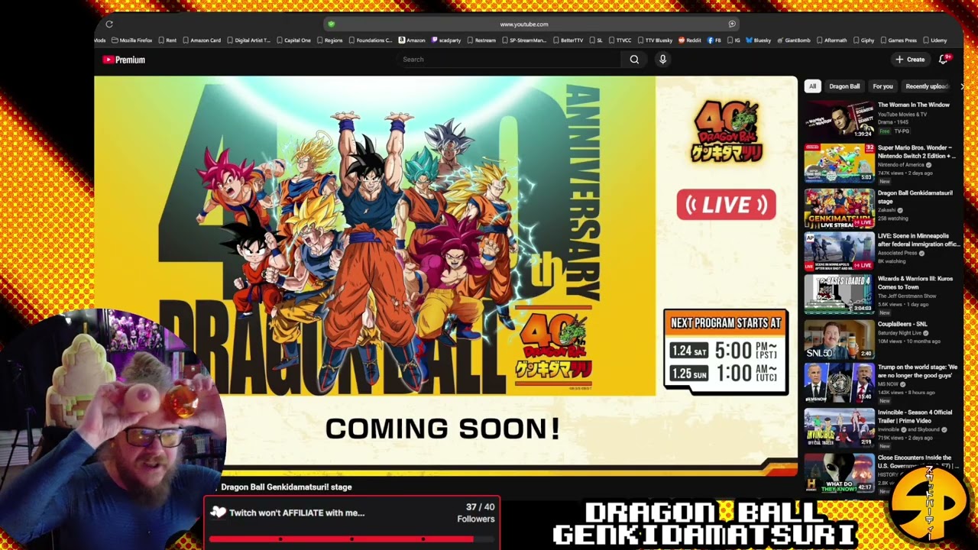The height and width of the screenshot is (550, 978).
Task: Open the Nintendo of America channel name
Action: (x=901, y=165)
